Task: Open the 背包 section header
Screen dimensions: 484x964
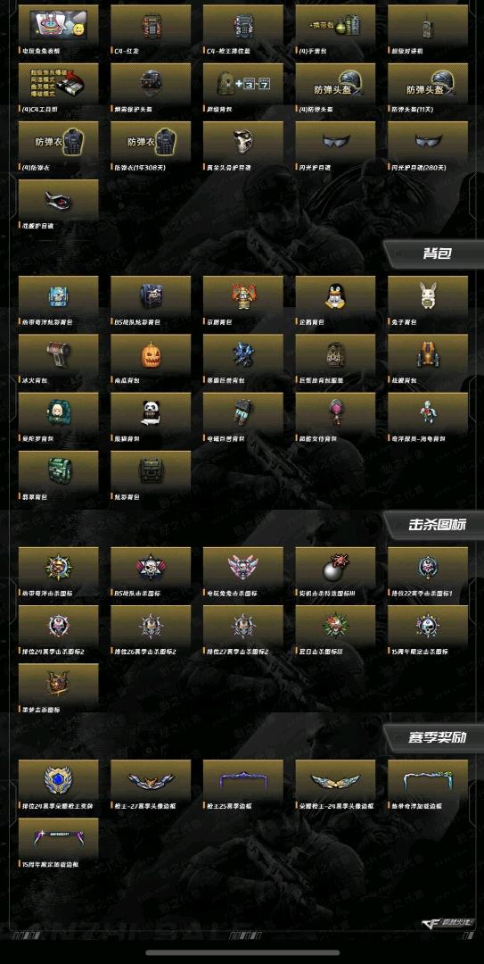Action: (436, 253)
